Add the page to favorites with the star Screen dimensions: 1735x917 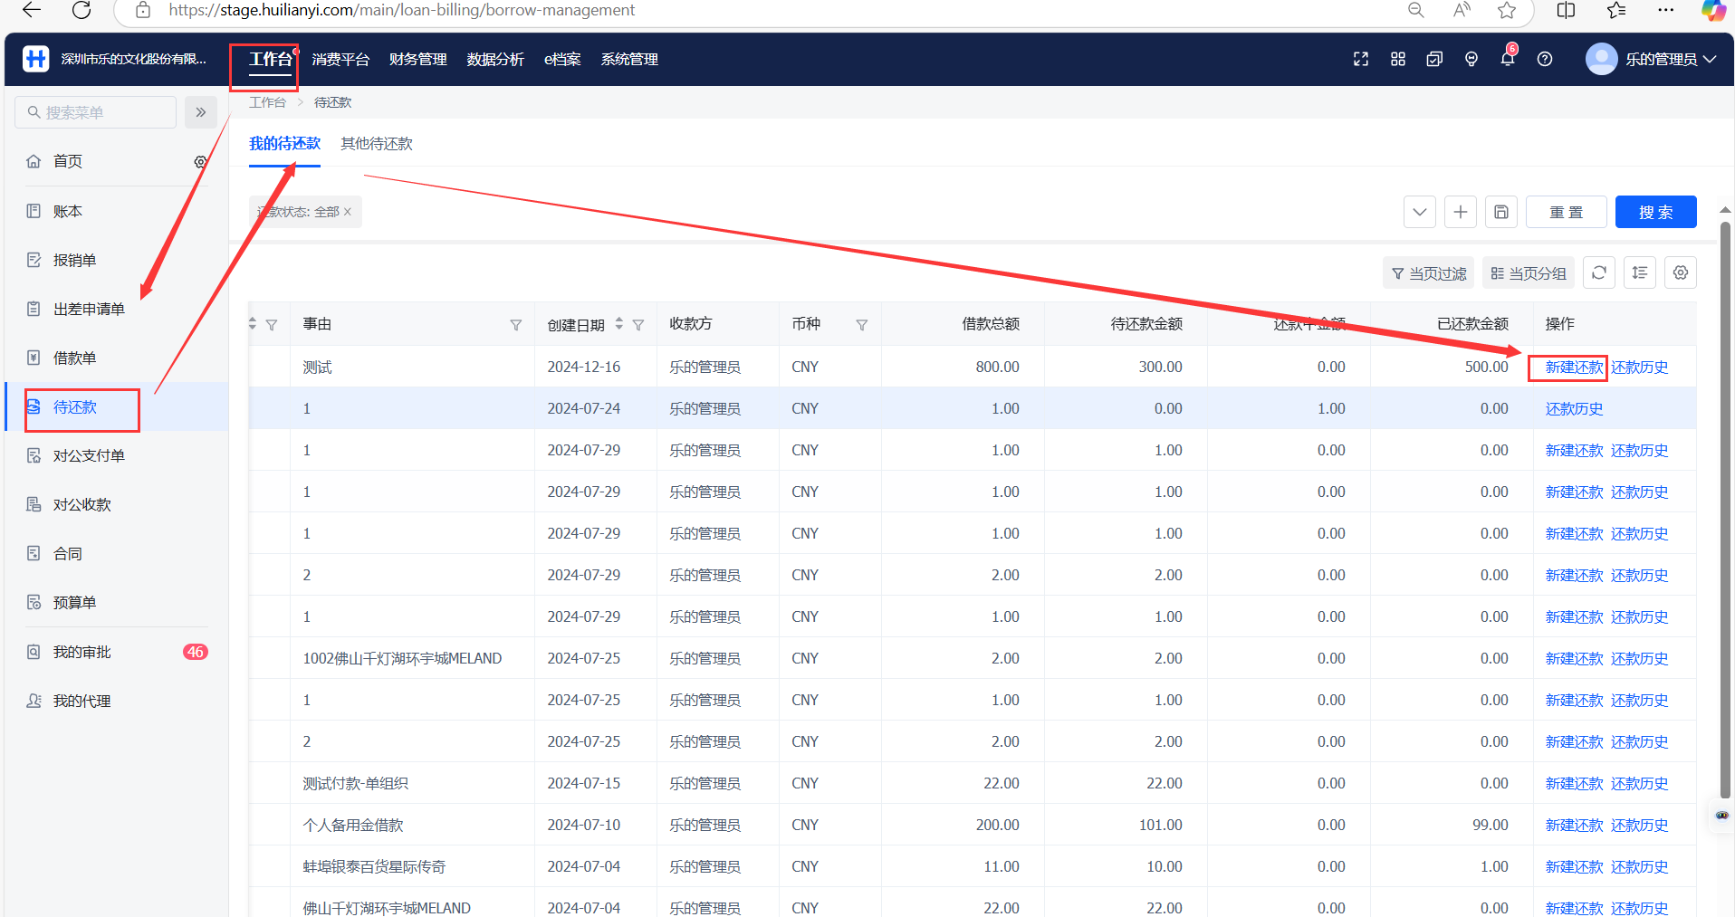pos(1507,10)
